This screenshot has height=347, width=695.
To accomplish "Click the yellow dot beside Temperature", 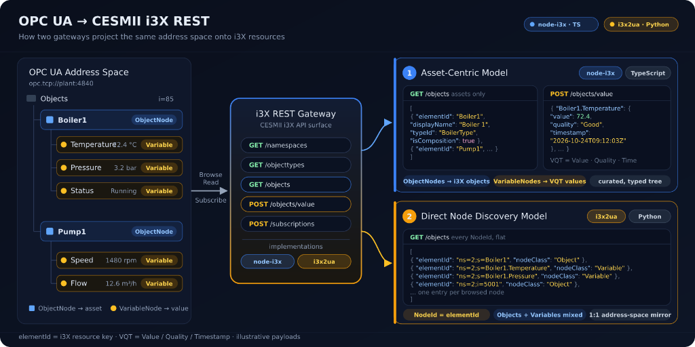I will coord(64,145).
